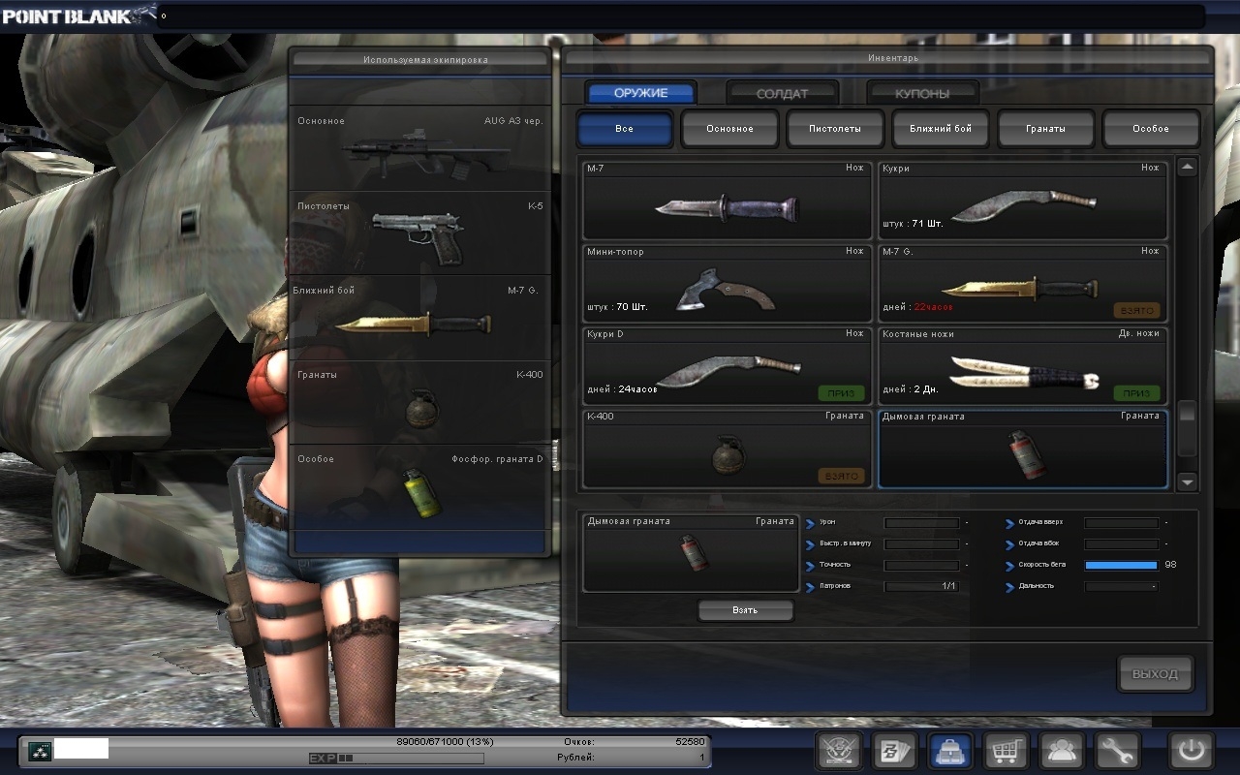Click the ВЗЯТО badge on M-7 G.
Viewport: 1240px width, 775px height.
pyautogui.click(x=1137, y=311)
